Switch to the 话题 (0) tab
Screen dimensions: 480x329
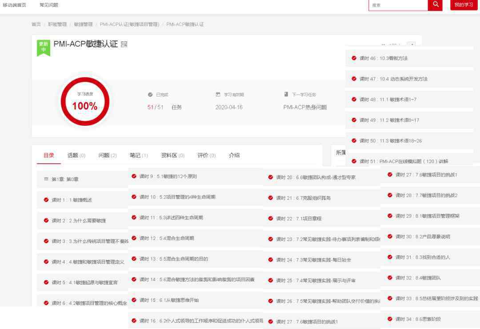tap(76, 155)
